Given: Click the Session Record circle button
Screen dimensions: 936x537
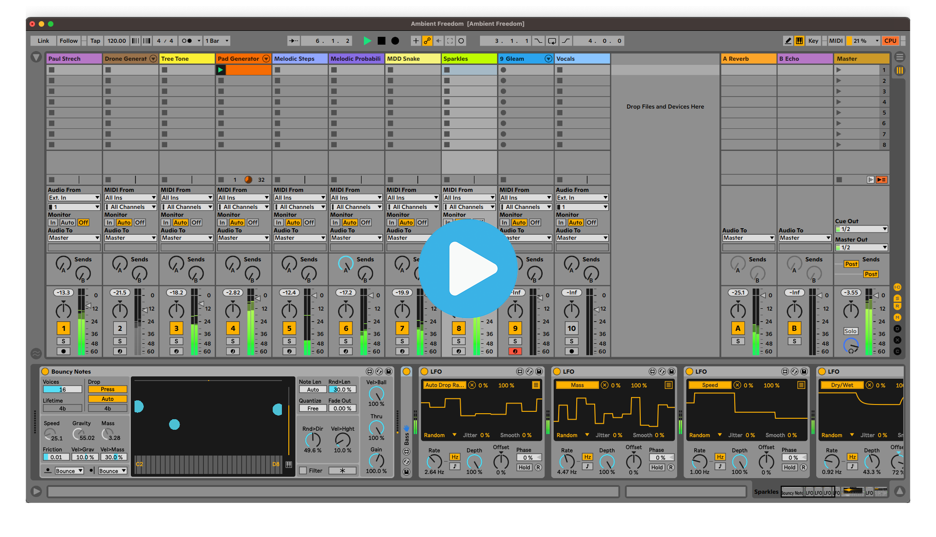Looking at the screenshot, I should tap(461, 41).
